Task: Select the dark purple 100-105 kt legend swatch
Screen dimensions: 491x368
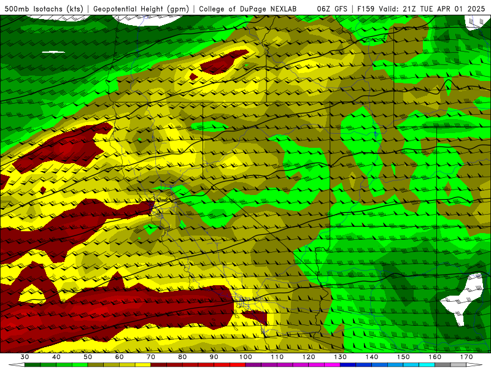Action: tap(253, 365)
